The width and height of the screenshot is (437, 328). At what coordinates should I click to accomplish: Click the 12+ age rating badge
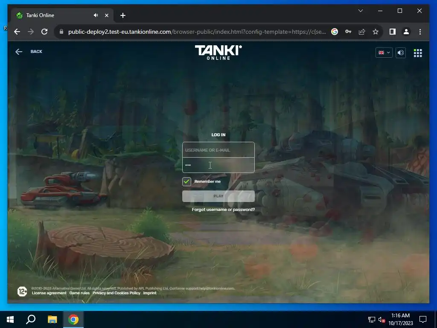[x=22, y=291]
